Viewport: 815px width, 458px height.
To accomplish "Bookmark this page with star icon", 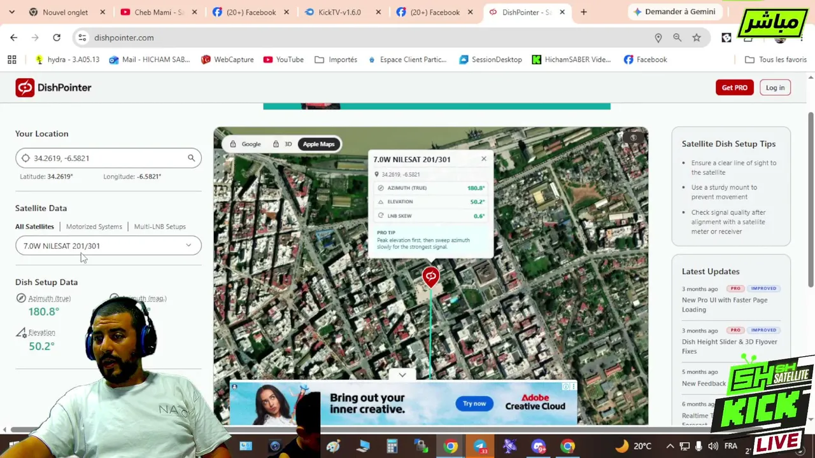I will pos(697,38).
